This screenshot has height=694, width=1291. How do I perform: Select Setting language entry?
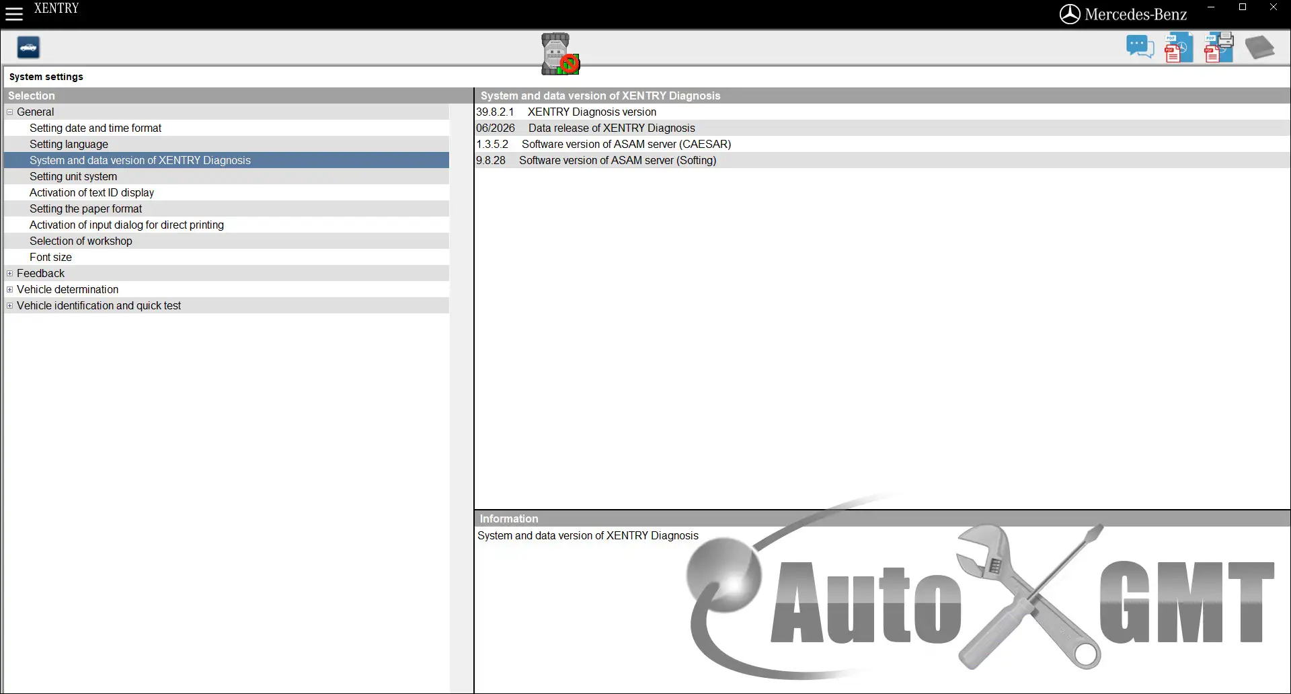tap(227, 144)
